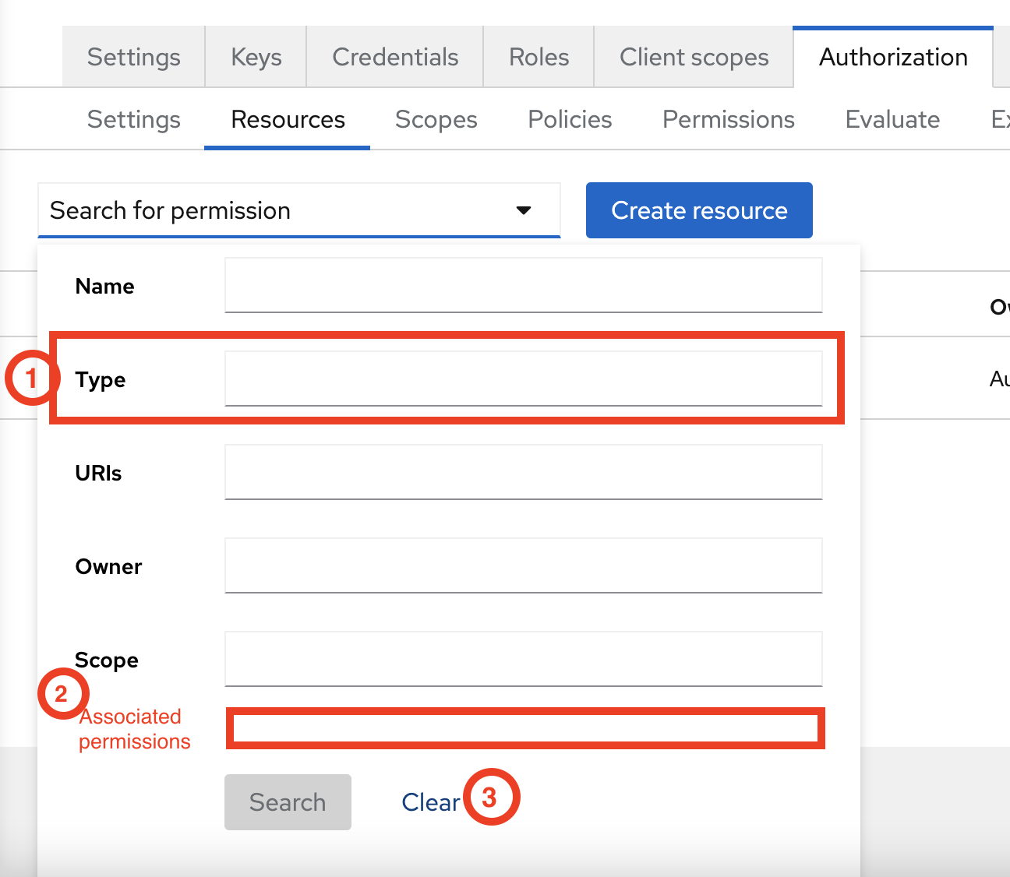Switch to the Keys tab
The height and width of the screenshot is (877, 1010).
(x=255, y=56)
